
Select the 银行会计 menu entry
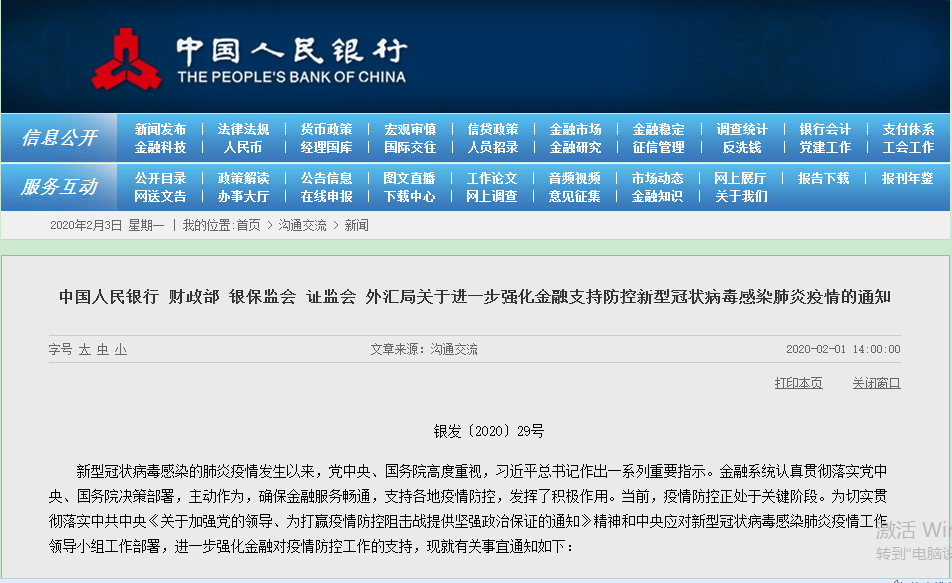(x=825, y=129)
